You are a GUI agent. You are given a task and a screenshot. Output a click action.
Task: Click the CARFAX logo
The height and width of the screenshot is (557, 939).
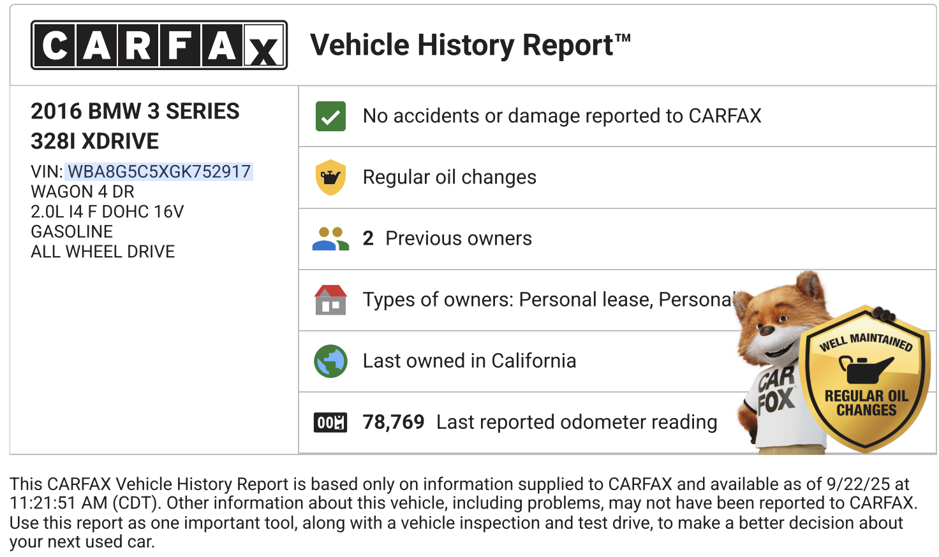pyautogui.click(x=159, y=45)
